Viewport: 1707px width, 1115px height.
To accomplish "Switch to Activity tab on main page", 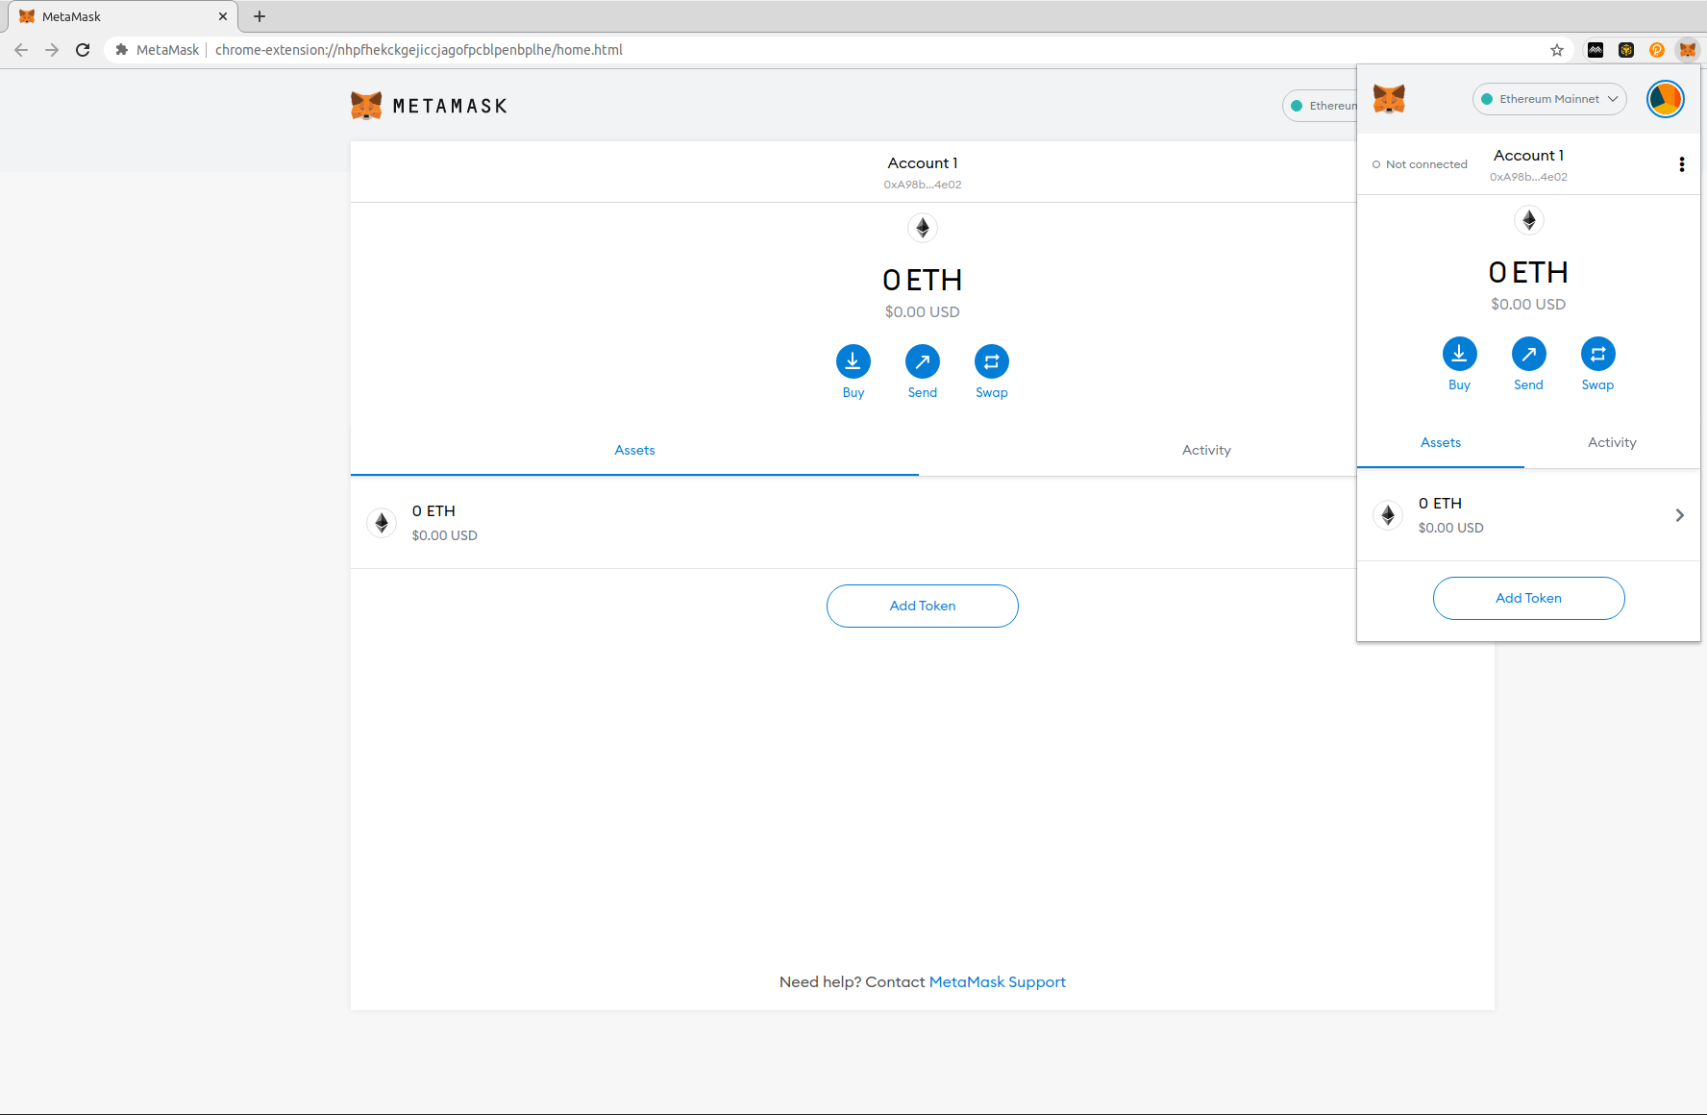I will pyautogui.click(x=1206, y=451).
